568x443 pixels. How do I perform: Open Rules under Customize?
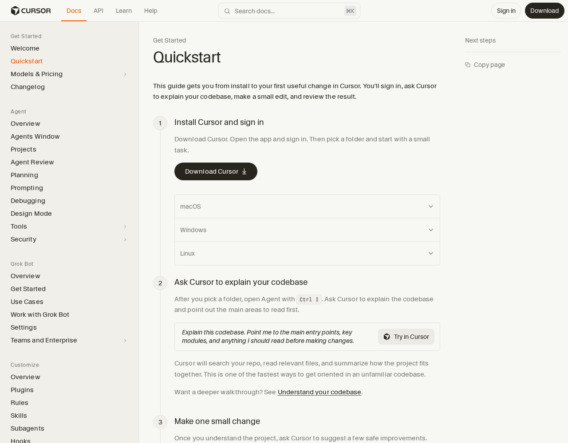click(20, 403)
